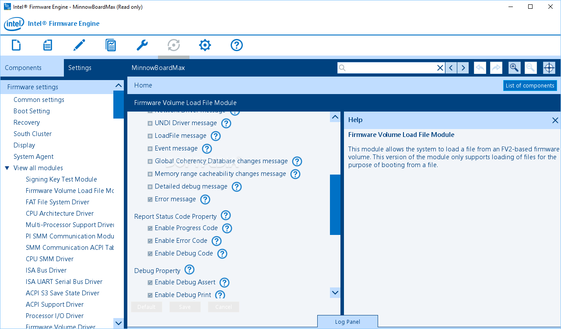Uncheck Enable Error Code checkbox

coord(150,241)
